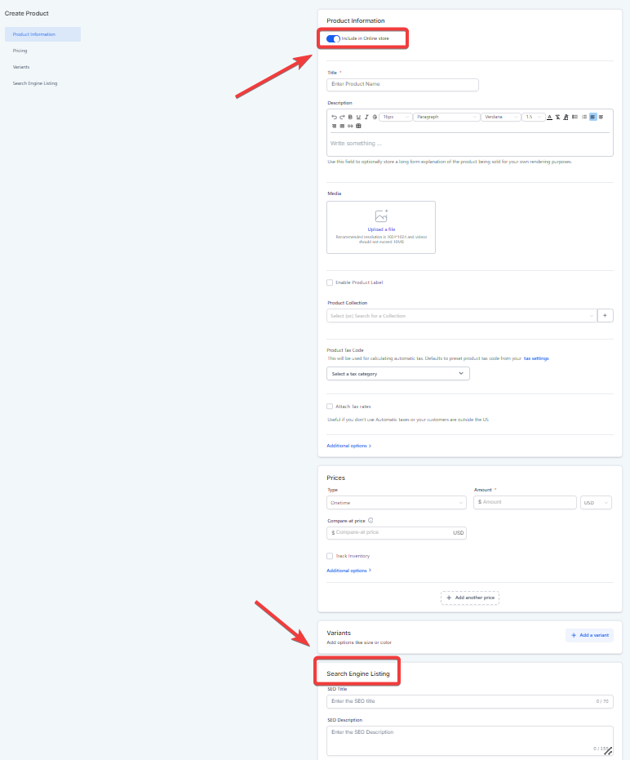630x760 pixels.
Task: Click the Write something description area
Action: click(469, 144)
